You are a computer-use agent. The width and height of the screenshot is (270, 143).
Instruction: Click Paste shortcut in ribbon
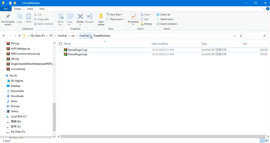[43, 24]
